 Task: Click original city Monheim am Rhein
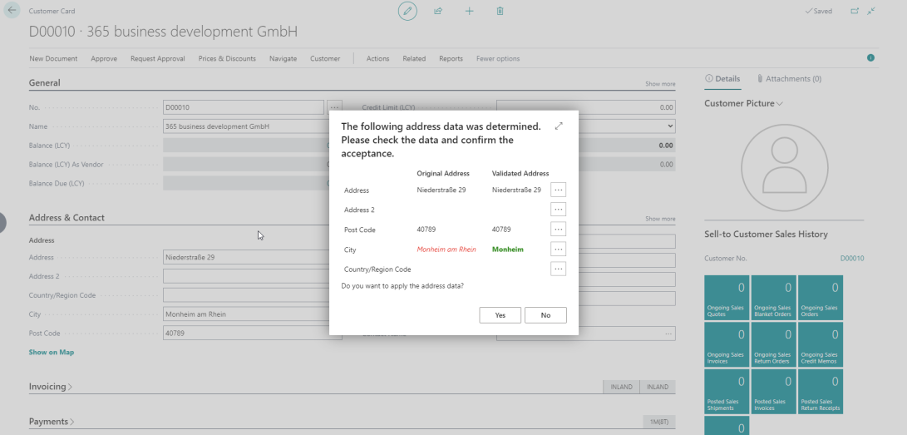[x=446, y=250]
